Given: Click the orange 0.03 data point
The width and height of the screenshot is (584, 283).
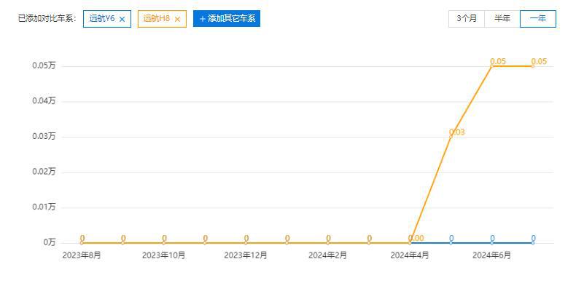Looking at the screenshot, I should pos(451,137).
